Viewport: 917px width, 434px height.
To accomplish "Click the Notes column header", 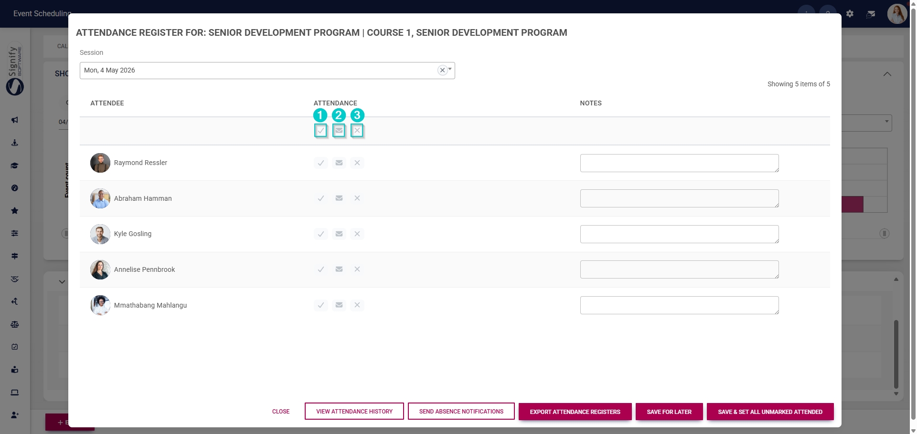I will coord(591,103).
